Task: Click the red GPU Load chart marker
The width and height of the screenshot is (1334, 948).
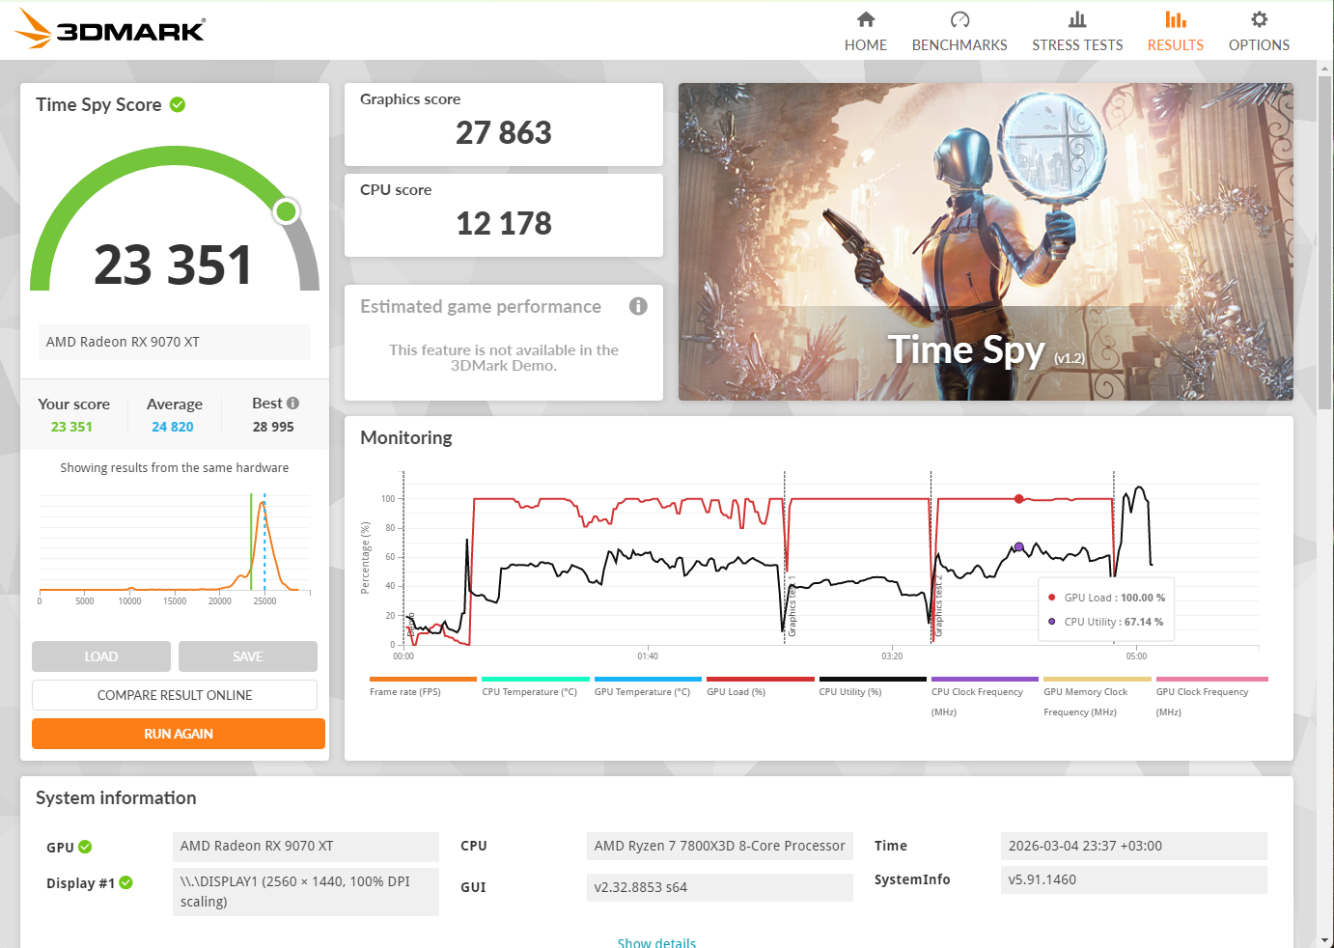Action: 1018,499
